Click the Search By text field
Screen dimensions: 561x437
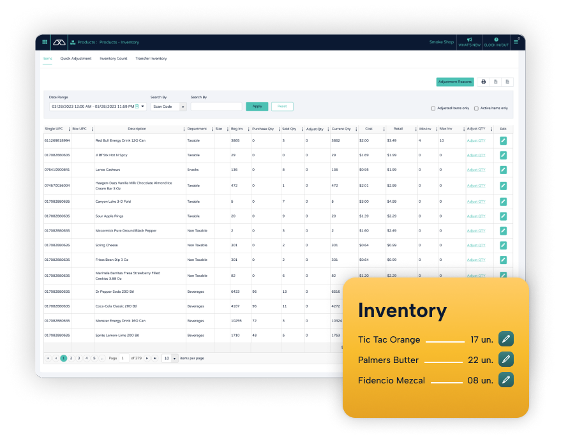coord(216,107)
